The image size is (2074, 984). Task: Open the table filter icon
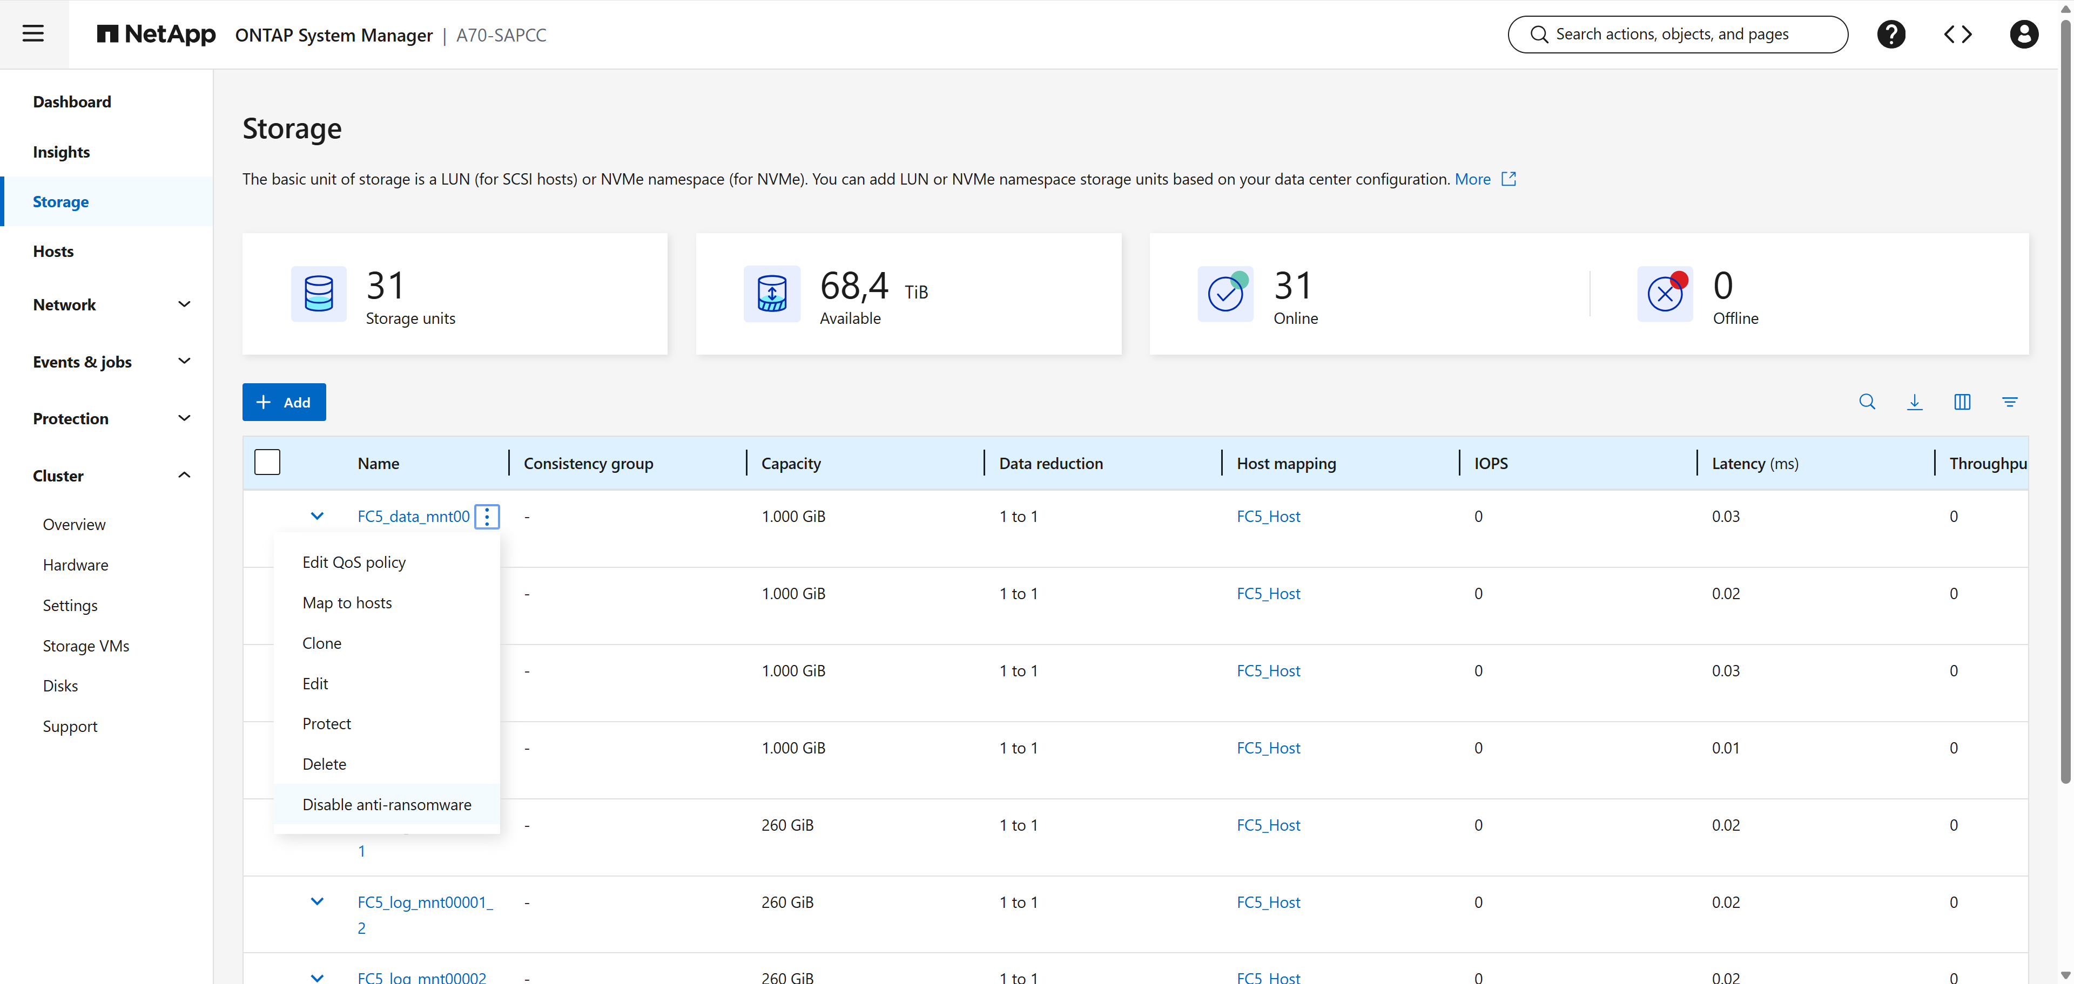pos(2010,402)
